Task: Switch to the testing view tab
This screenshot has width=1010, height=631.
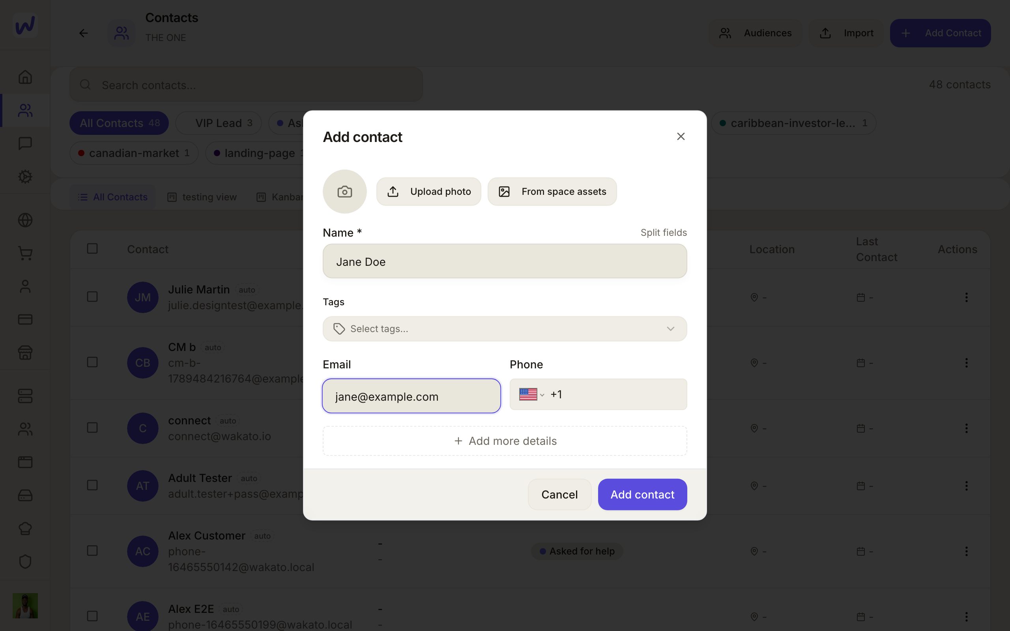Action: click(x=202, y=197)
